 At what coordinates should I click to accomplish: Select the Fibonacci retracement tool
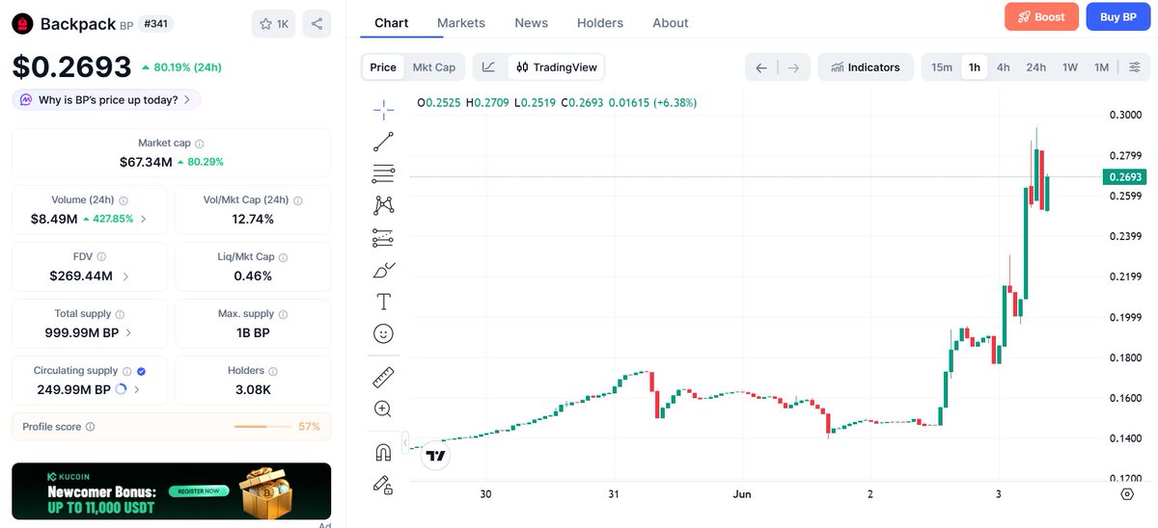tap(383, 173)
